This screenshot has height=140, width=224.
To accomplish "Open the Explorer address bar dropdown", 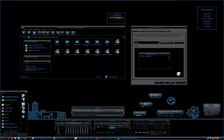I will point(123,36).
